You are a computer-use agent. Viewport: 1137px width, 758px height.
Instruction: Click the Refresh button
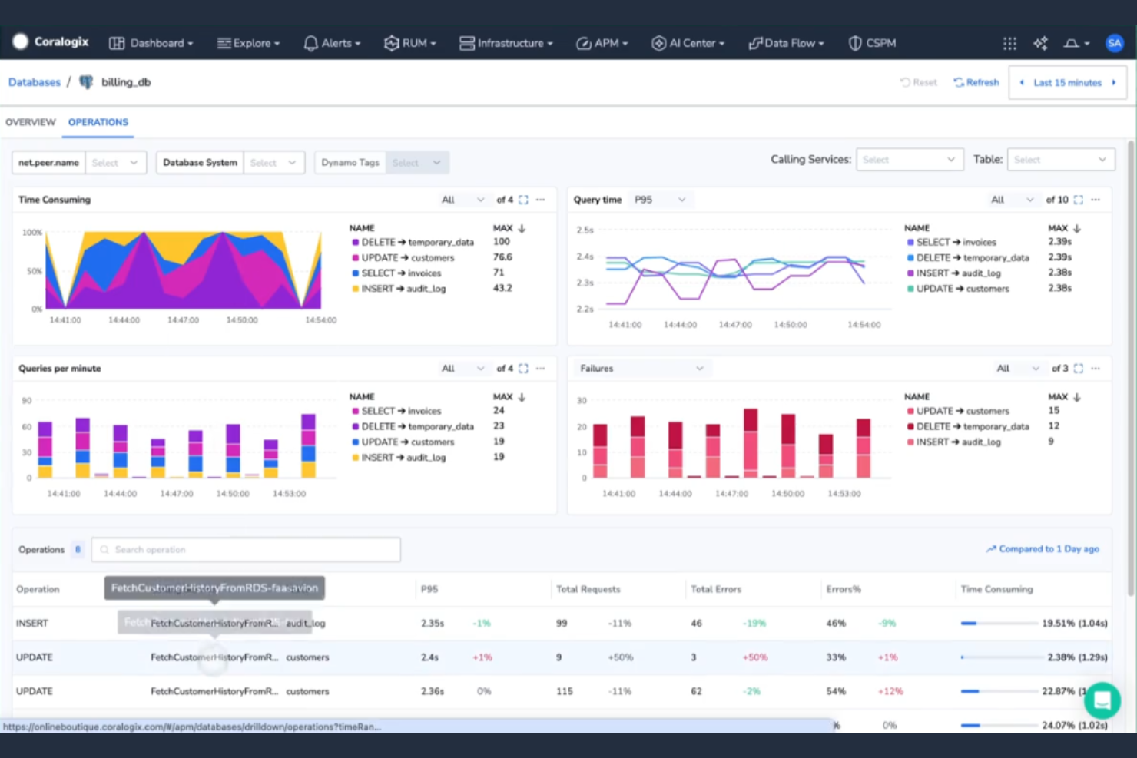[976, 82]
